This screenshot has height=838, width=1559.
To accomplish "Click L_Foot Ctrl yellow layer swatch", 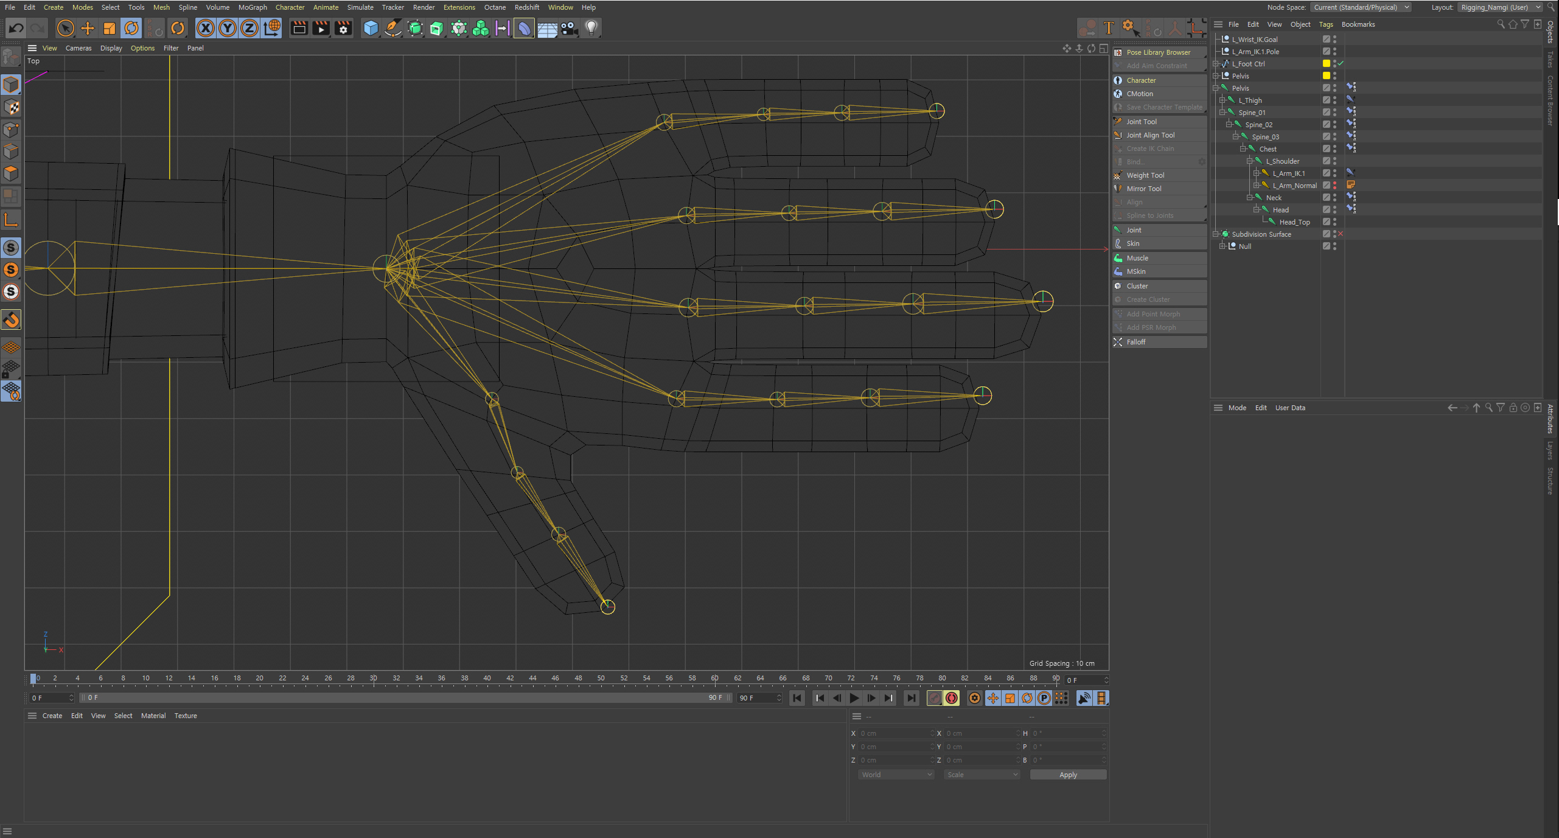I will pyautogui.click(x=1327, y=63).
